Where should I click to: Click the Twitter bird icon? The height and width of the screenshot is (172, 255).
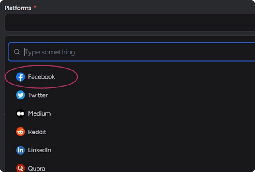point(20,95)
